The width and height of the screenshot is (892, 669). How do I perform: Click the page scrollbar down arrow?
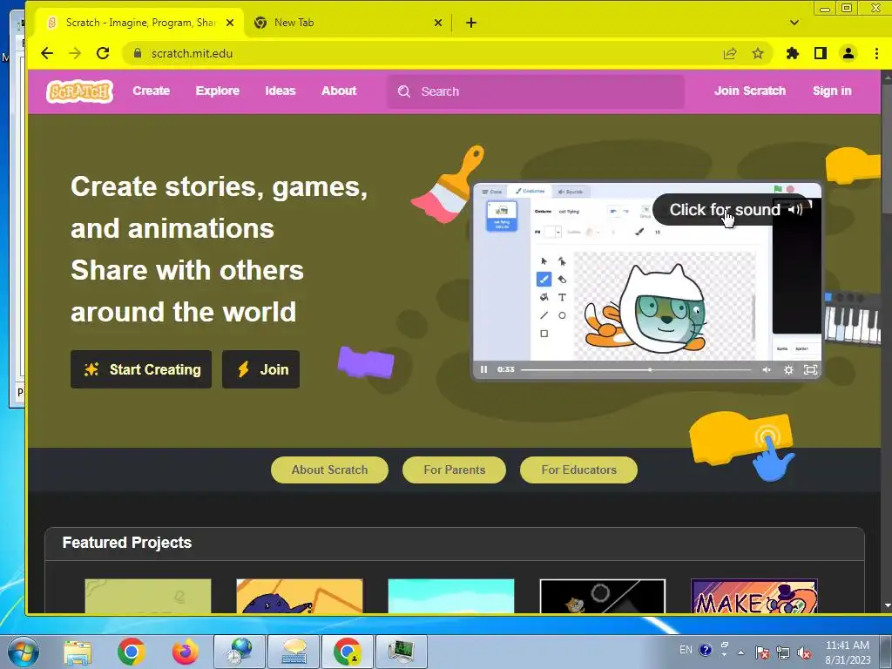coord(887,606)
